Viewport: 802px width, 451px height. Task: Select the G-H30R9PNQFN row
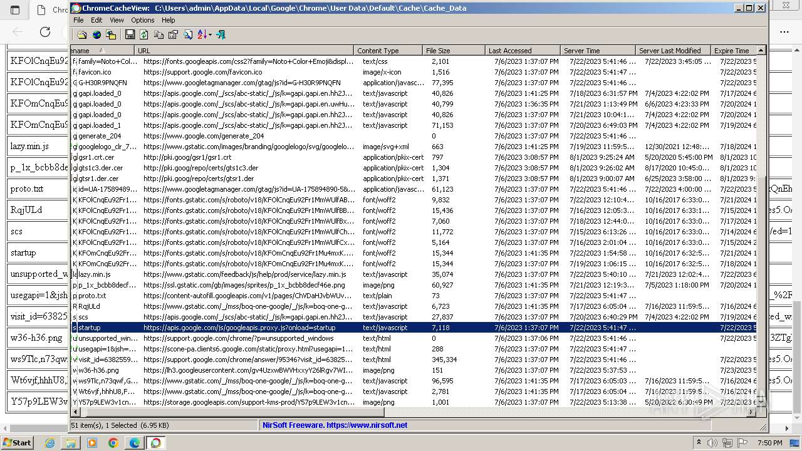(414, 83)
